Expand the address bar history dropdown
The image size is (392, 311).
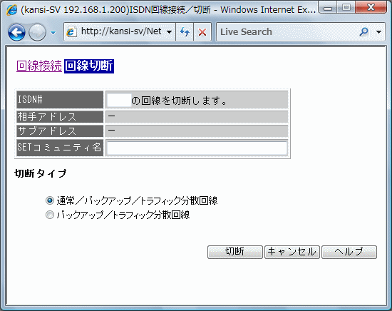click(x=169, y=32)
